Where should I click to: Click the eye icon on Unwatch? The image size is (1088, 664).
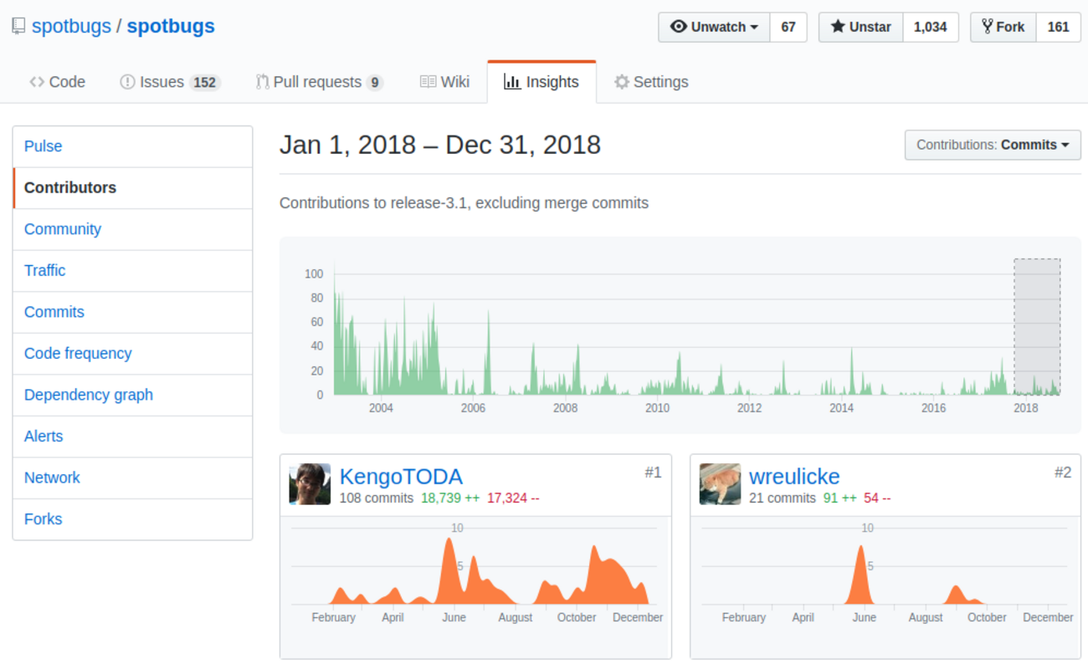pyautogui.click(x=679, y=27)
